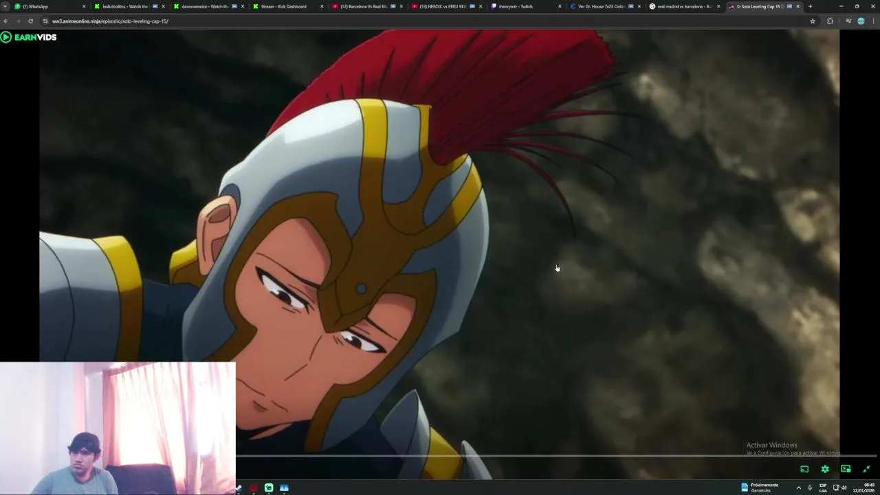Open microphone tray icon
The width and height of the screenshot is (880, 495).
point(810,488)
